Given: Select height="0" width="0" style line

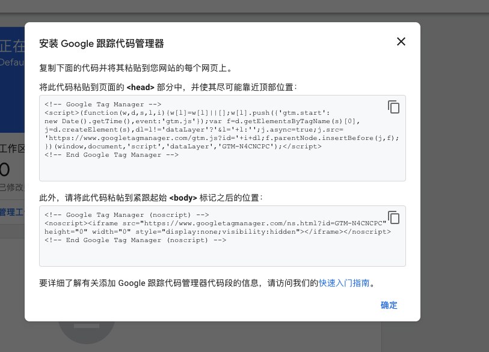Looking at the screenshot, I should 218,232.
